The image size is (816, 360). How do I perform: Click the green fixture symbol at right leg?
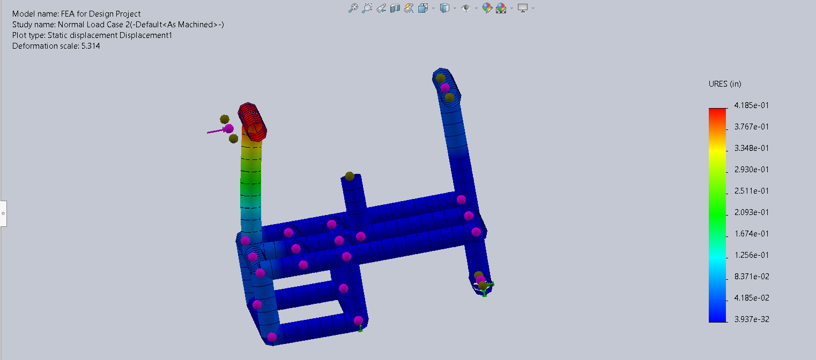click(x=486, y=288)
